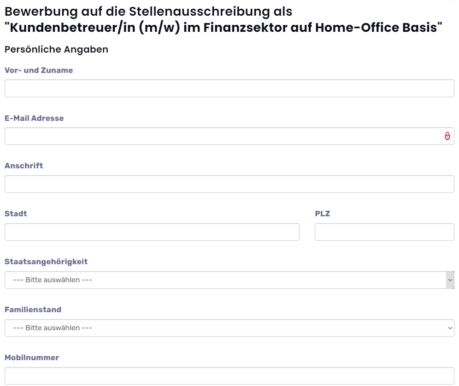Image resolution: width=459 pixels, height=386 pixels.
Task: Click the 'PLZ' label
Action: tap(322, 214)
